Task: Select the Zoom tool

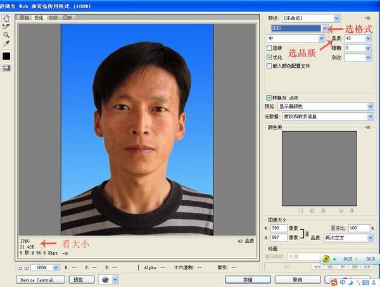Action: pyautogui.click(x=6, y=35)
